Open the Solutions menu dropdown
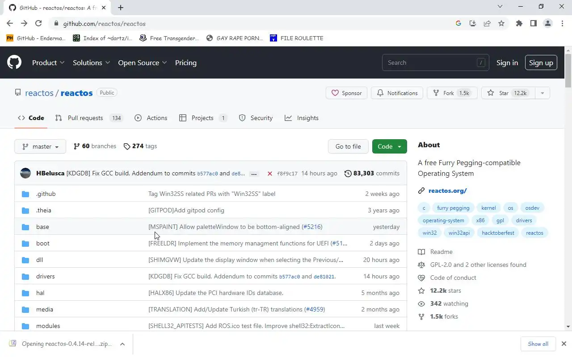Screen dimensions: 572x357 pyautogui.click(x=91, y=62)
